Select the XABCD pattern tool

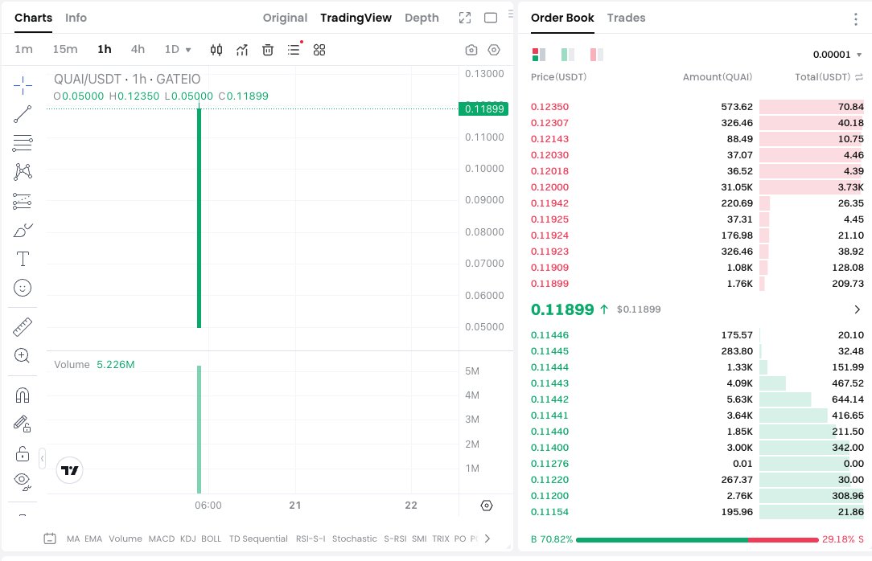pos(23,172)
